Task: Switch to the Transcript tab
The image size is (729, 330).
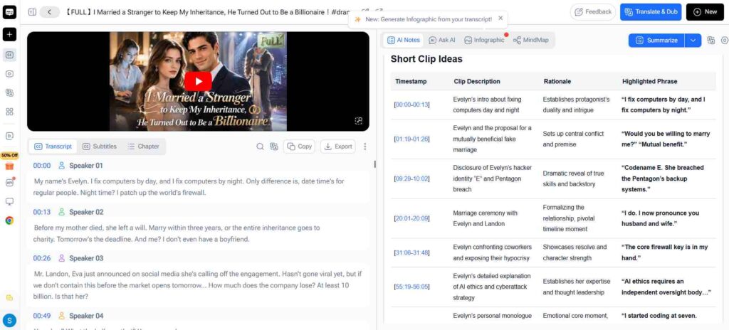Action: pyautogui.click(x=53, y=147)
